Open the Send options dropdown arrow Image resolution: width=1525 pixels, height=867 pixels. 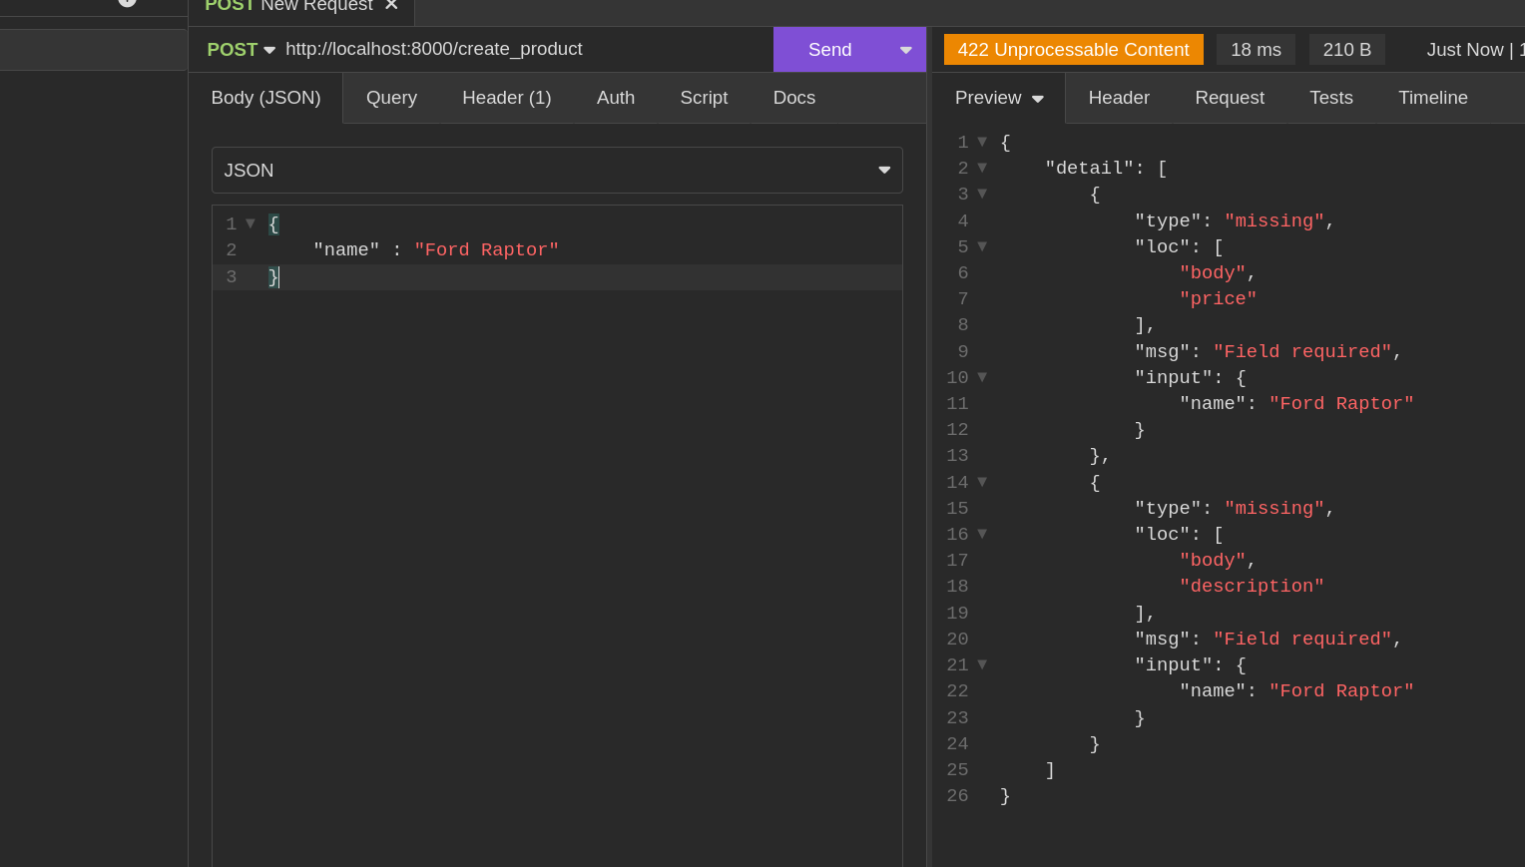pos(905,50)
